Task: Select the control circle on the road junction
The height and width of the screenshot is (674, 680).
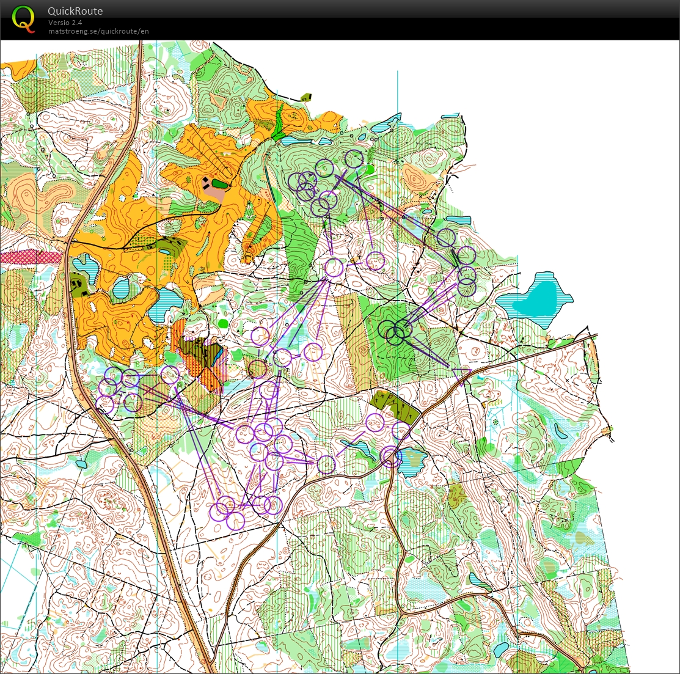Action: point(390,456)
